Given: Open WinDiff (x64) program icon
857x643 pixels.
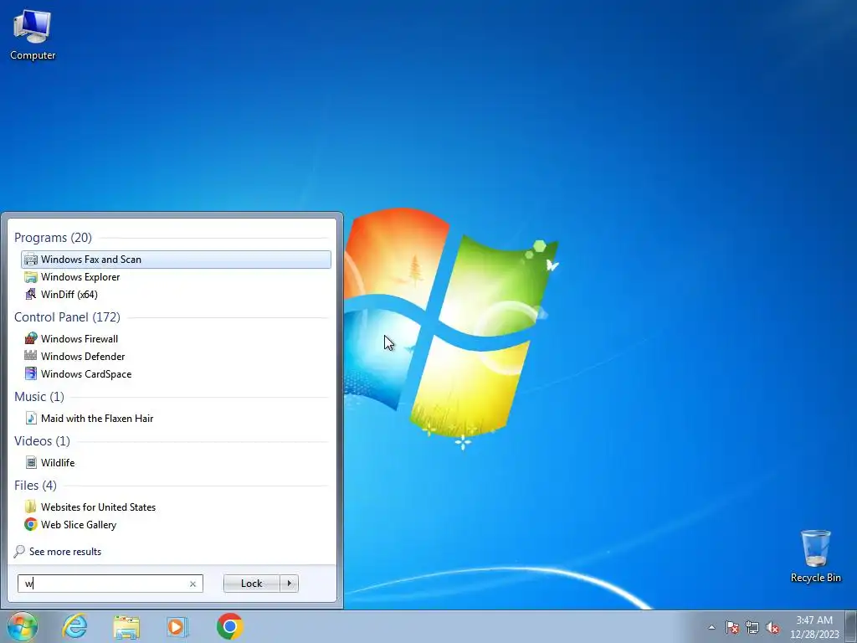Looking at the screenshot, I should [x=31, y=295].
